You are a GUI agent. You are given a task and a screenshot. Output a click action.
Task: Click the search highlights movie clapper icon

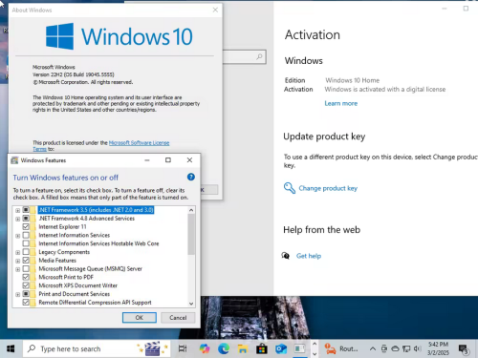click(152, 348)
